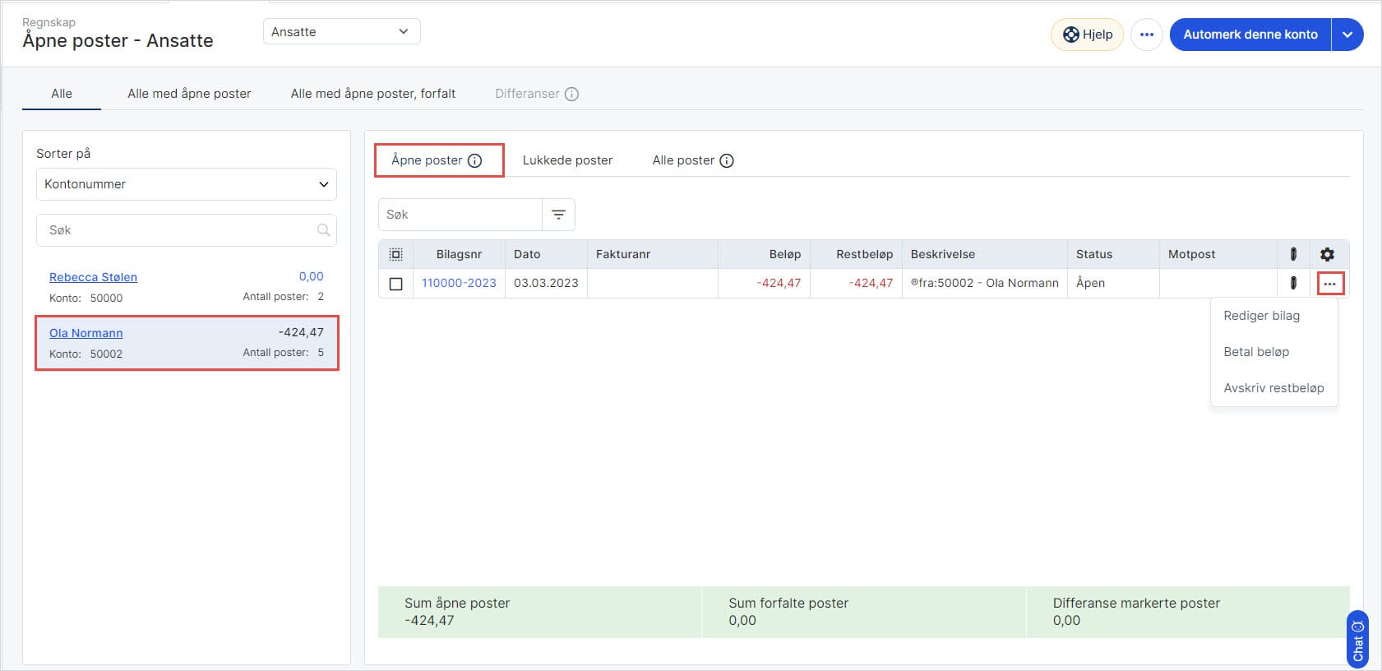Open the Hjelp help button
The width and height of the screenshot is (1382, 671).
pyautogui.click(x=1087, y=35)
